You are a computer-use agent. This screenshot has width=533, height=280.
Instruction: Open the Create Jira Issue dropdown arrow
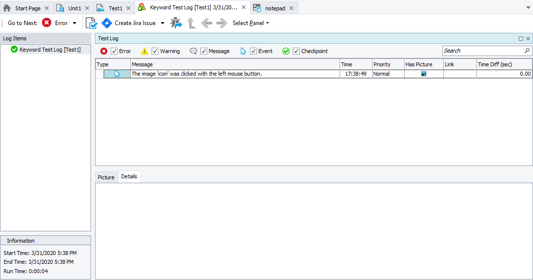162,23
